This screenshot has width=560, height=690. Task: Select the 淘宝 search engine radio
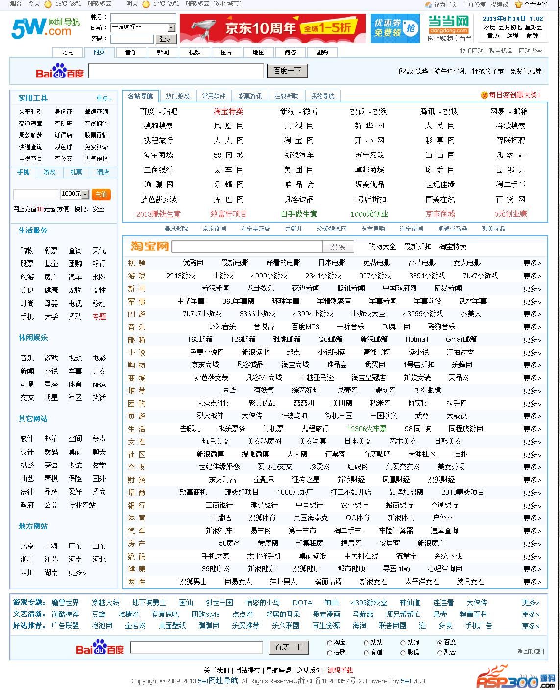[329, 643]
